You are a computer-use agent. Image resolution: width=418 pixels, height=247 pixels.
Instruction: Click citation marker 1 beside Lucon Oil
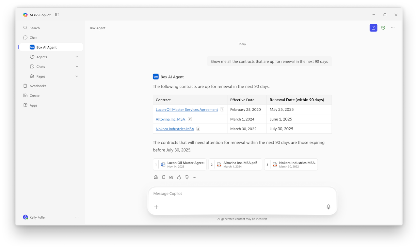click(222, 109)
